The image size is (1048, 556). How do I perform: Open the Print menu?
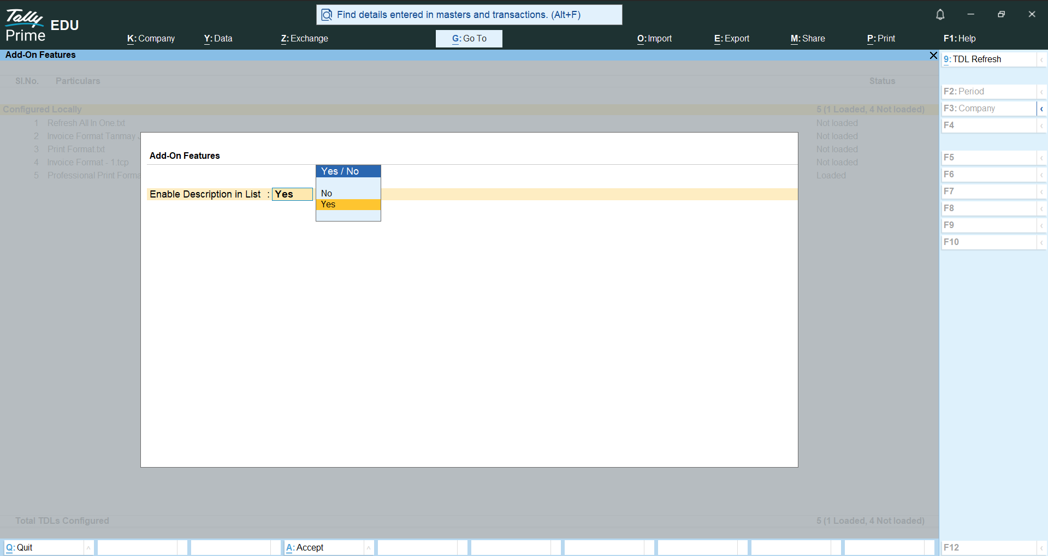point(881,39)
